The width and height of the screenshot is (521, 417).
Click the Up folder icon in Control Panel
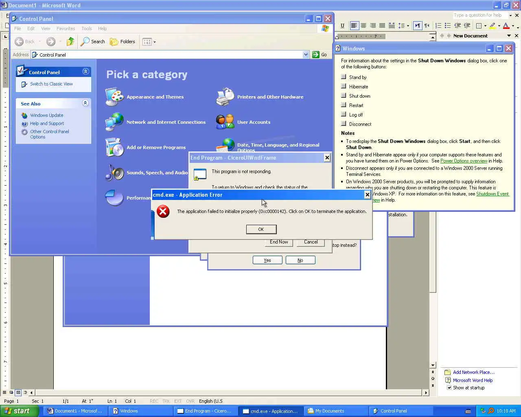tap(70, 42)
